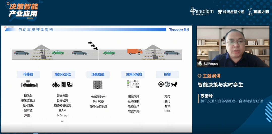Click the 道路特征检测 list item
Screen dimensions: 272x134
pos(62,105)
